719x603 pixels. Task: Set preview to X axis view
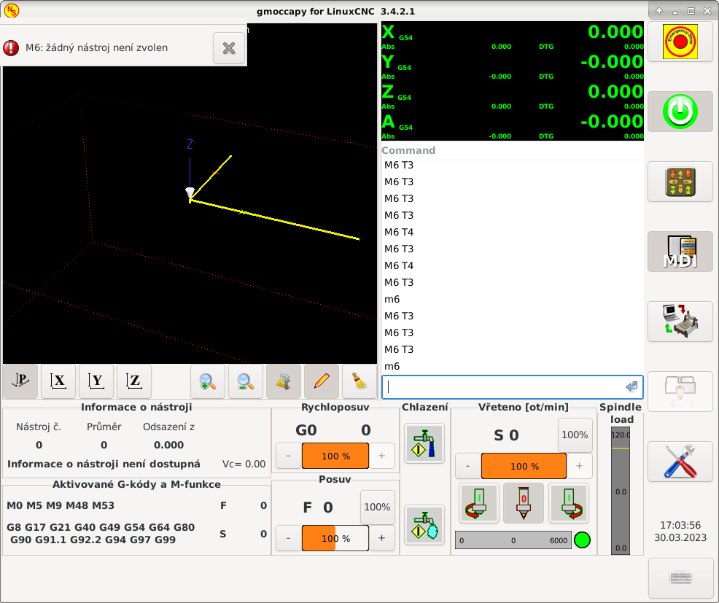58,381
